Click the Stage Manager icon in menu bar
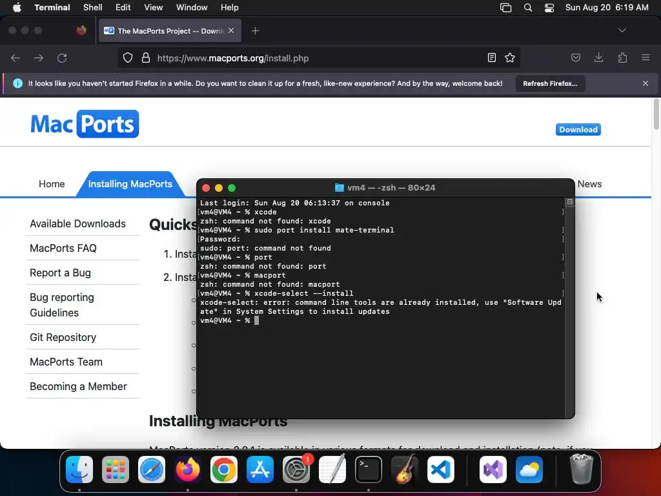The width and height of the screenshot is (661, 496). tap(505, 8)
